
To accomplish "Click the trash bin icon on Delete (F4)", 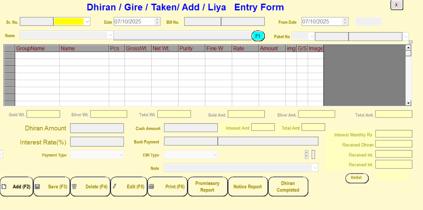I will (74, 187).
